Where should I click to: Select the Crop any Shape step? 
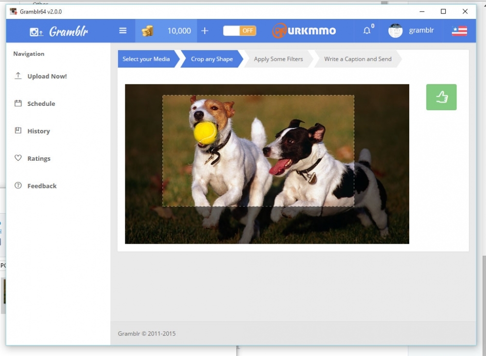click(x=212, y=59)
